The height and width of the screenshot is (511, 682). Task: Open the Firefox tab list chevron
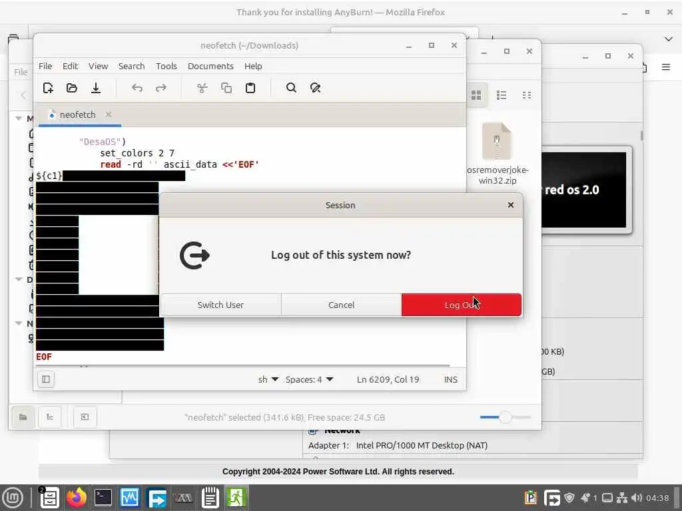point(669,39)
